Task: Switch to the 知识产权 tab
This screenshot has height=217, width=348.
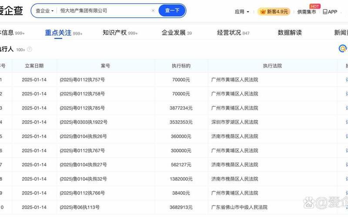Action: click(120, 33)
